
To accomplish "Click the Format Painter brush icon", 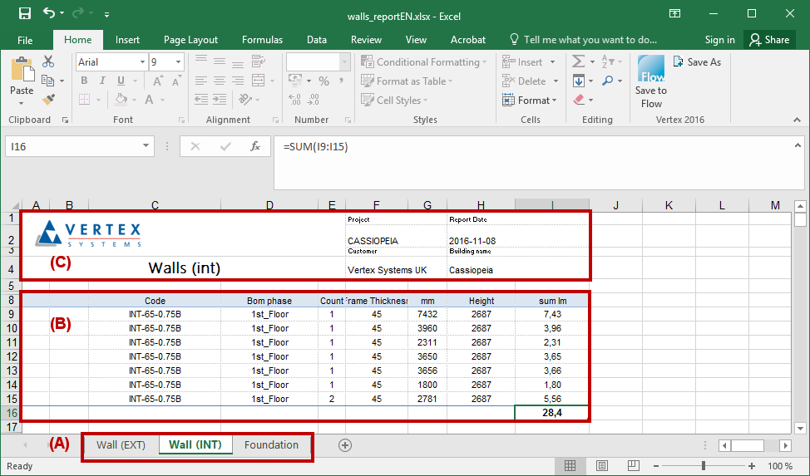I will 48,100.
